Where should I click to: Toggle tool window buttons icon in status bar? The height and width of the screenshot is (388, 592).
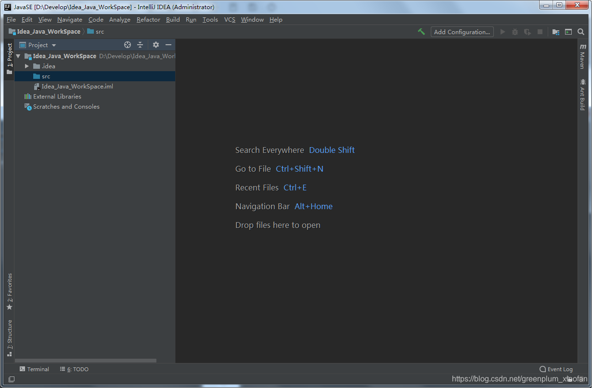pyautogui.click(x=12, y=379)
